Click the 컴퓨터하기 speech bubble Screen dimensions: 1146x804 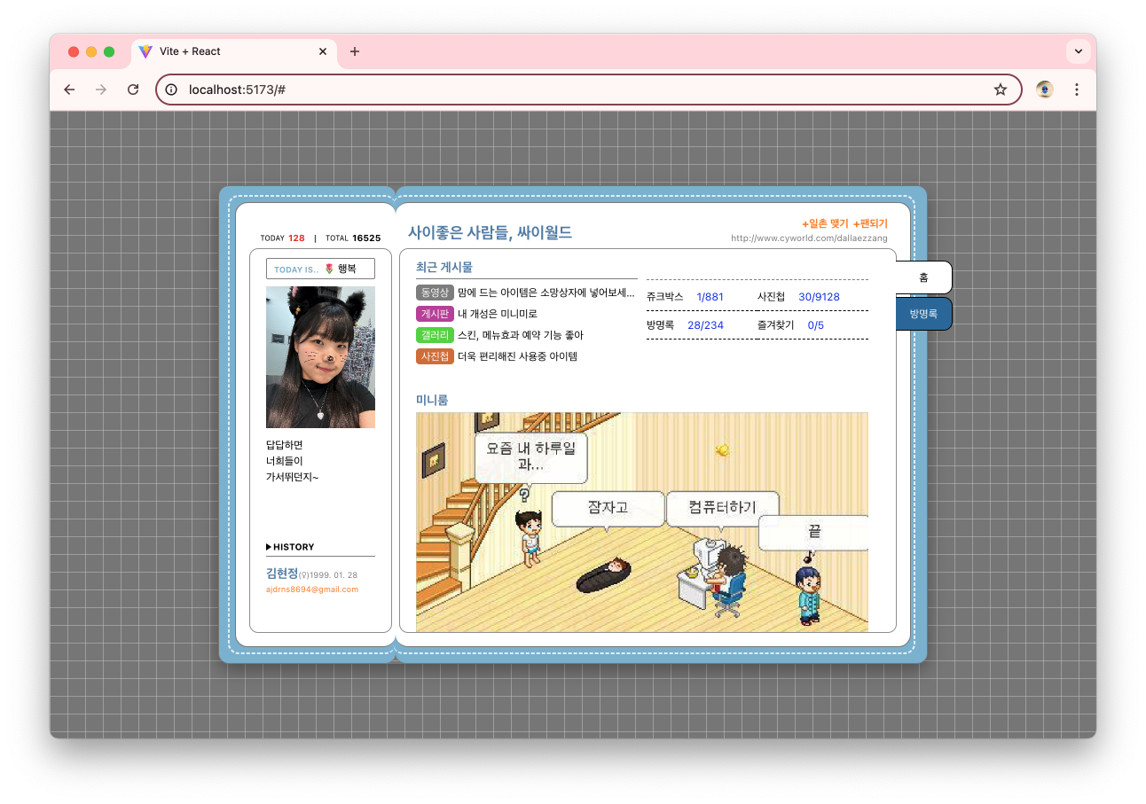click(x=722, y=509)
